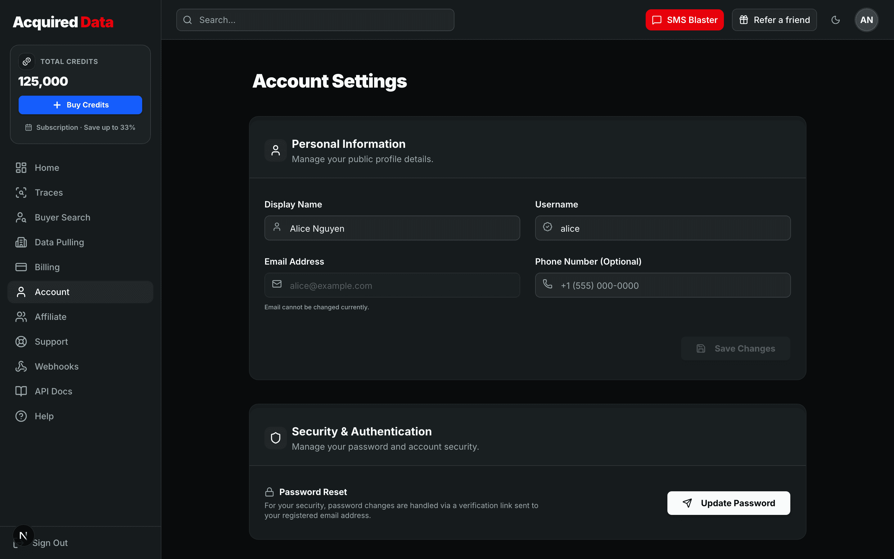Go to Support
The width and height of the screenshot is (894, 559).
point(80,342)
